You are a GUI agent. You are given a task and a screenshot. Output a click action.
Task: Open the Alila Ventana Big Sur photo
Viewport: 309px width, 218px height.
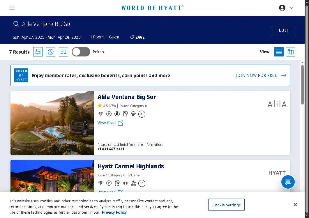point(52,123)
